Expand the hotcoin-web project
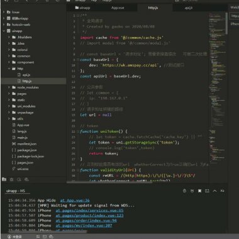239x239 pixels. 4,25
